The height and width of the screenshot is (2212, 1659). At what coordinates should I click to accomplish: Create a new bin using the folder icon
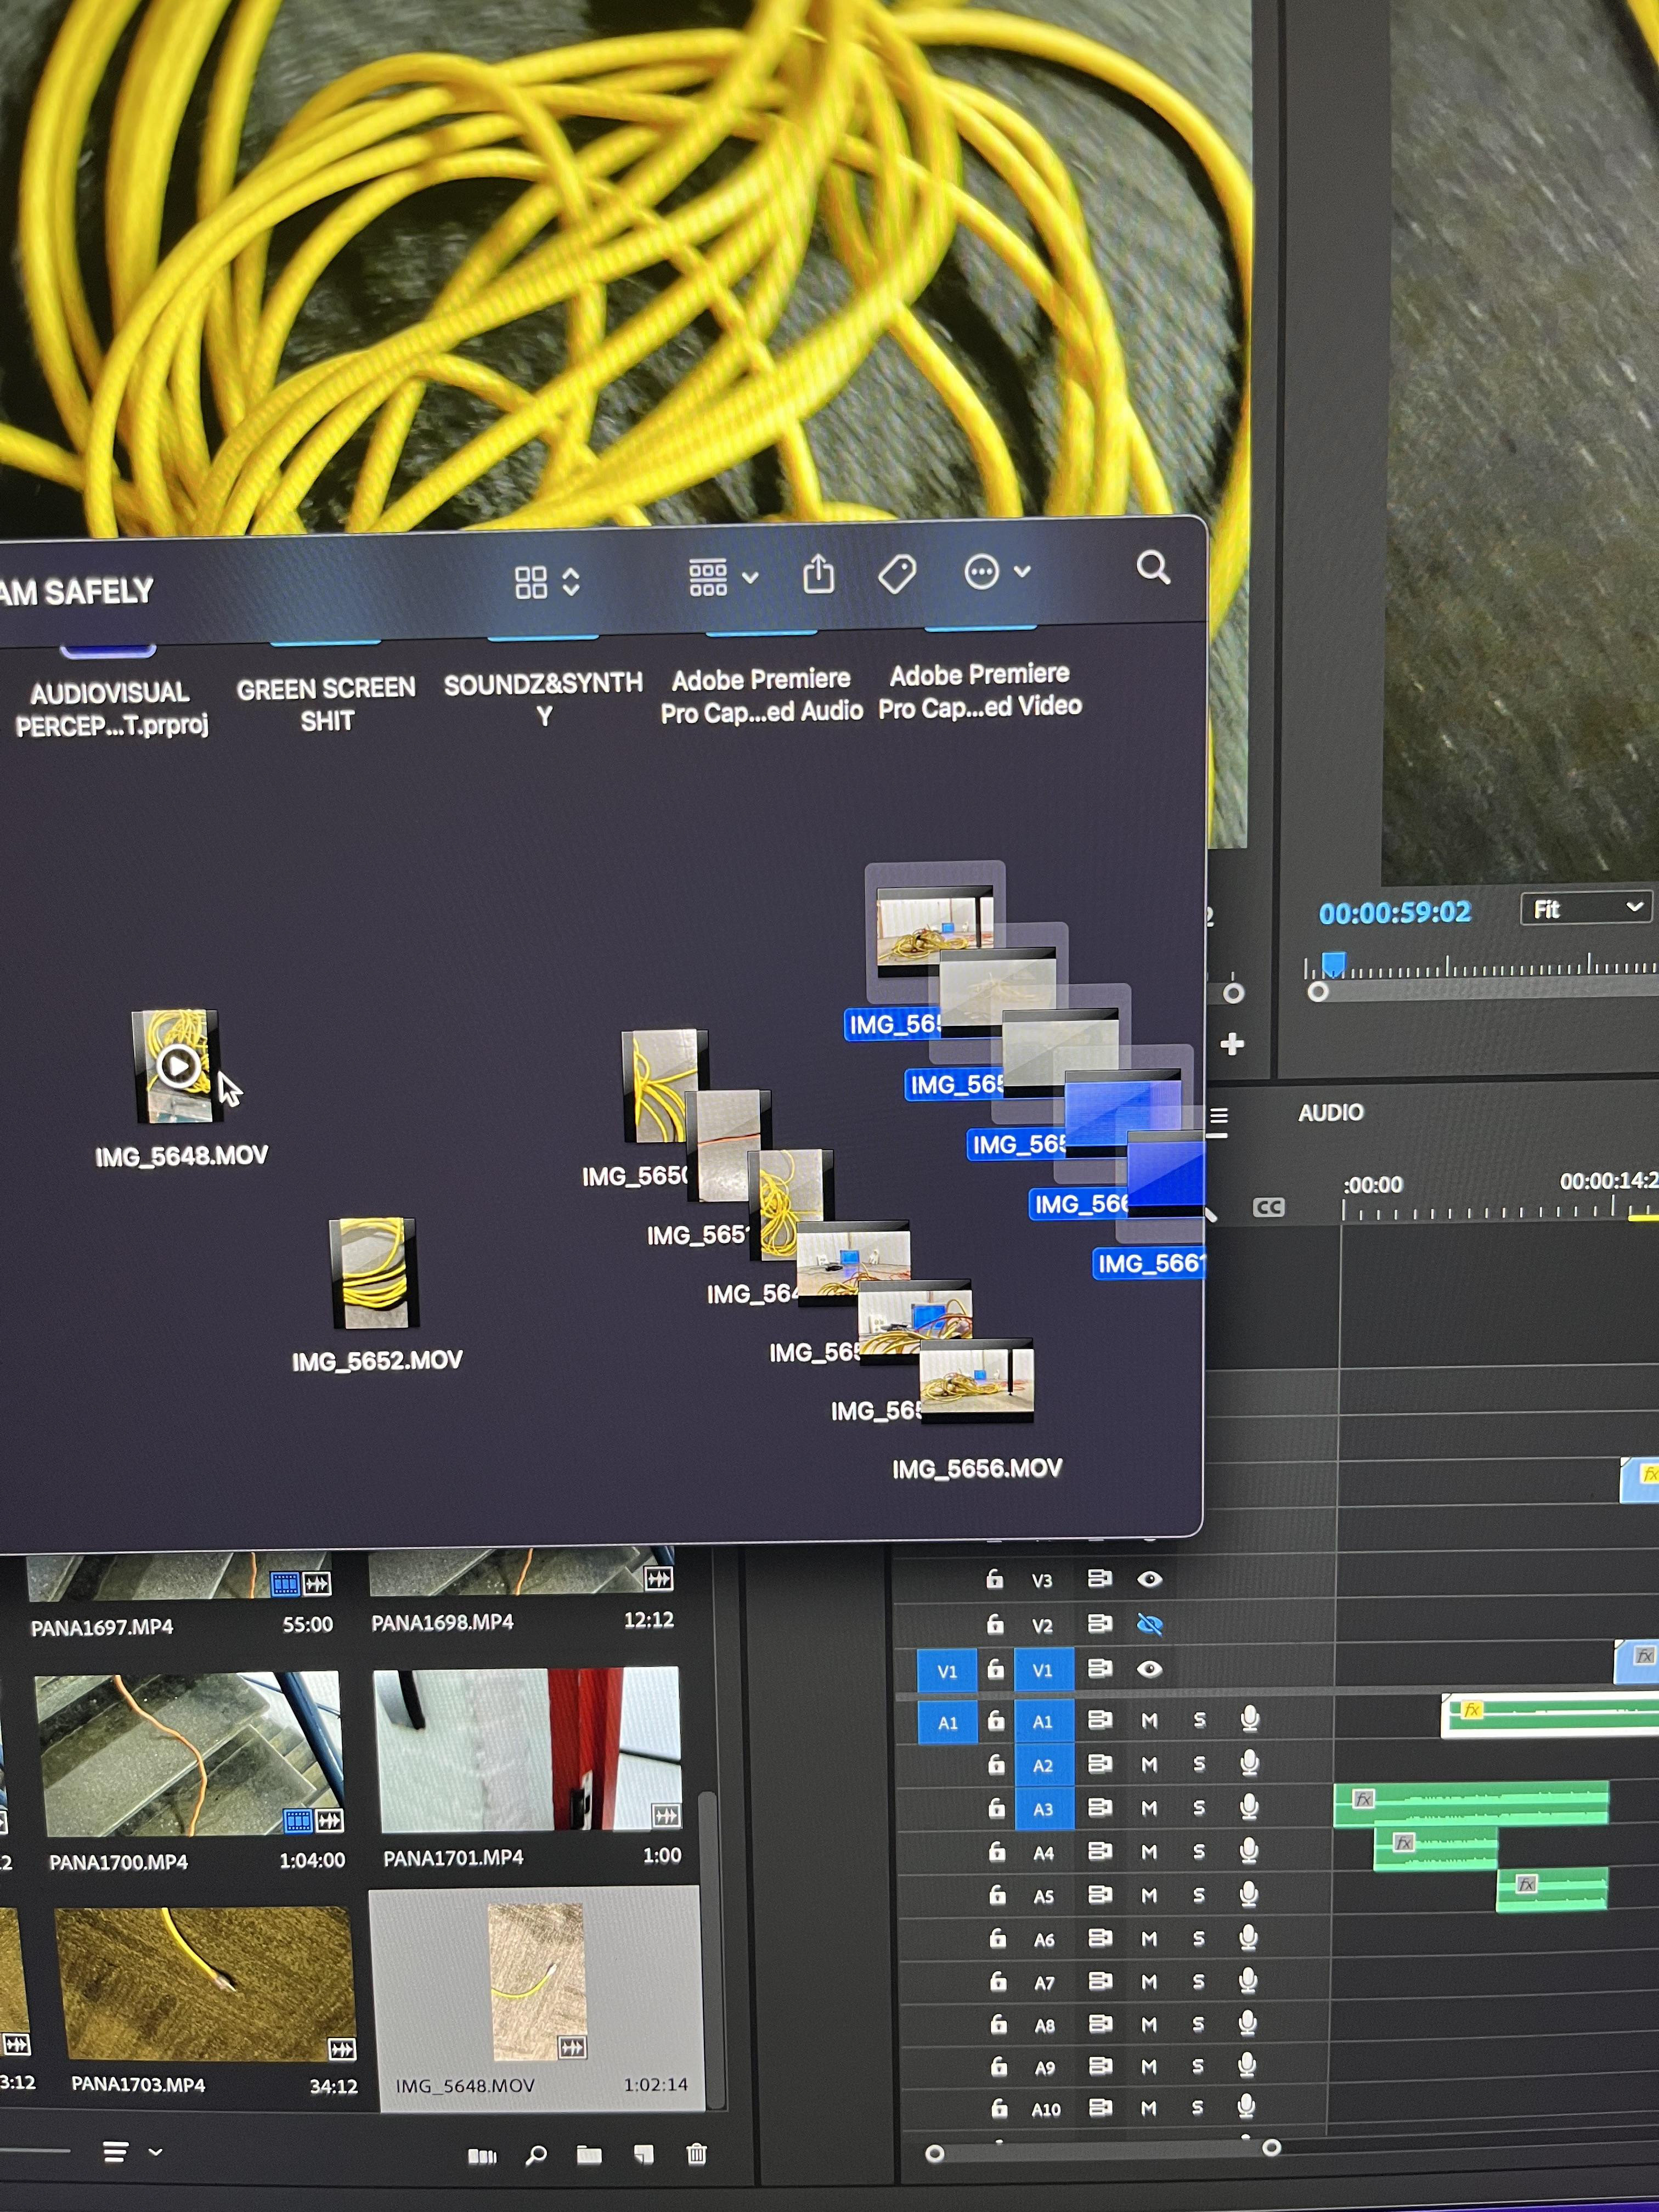tap(590, 2156)
